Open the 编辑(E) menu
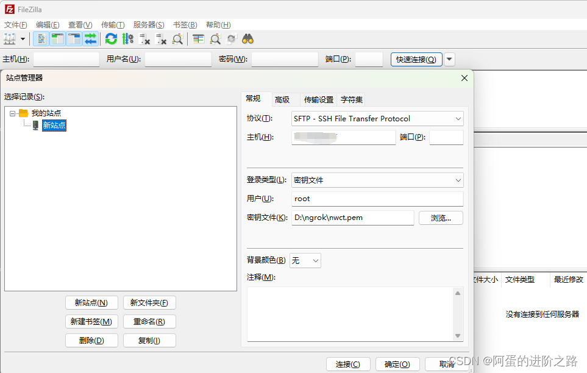 pos(48,25)
